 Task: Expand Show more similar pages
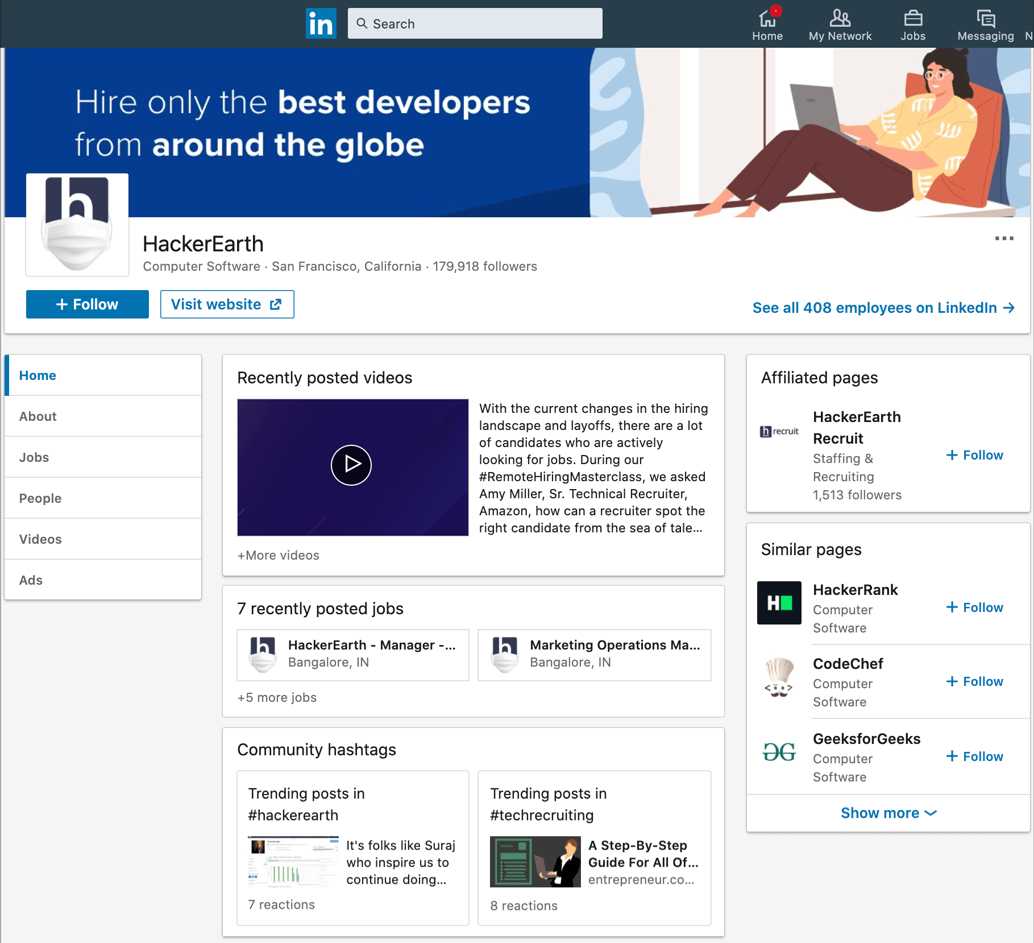coord(887,813)
